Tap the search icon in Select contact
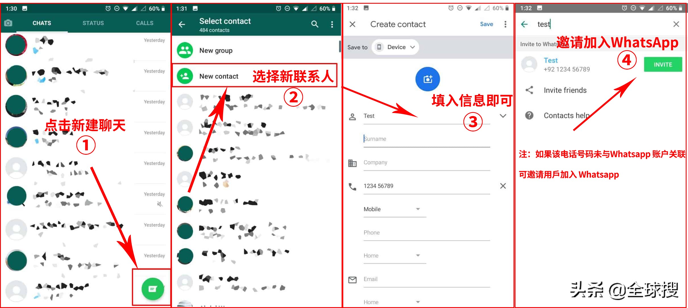Image resolution: width=688 pixels, height=308 pixels. point(316,24)
